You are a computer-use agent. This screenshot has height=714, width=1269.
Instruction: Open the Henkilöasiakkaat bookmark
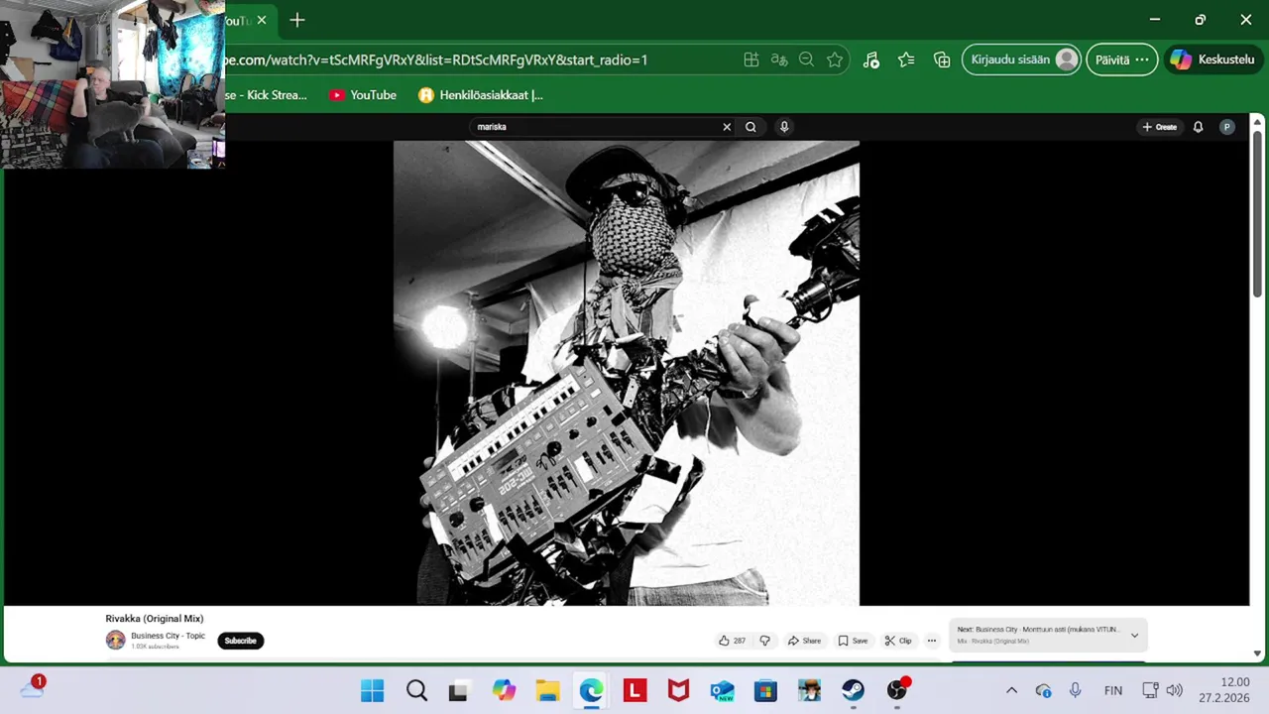481,95
